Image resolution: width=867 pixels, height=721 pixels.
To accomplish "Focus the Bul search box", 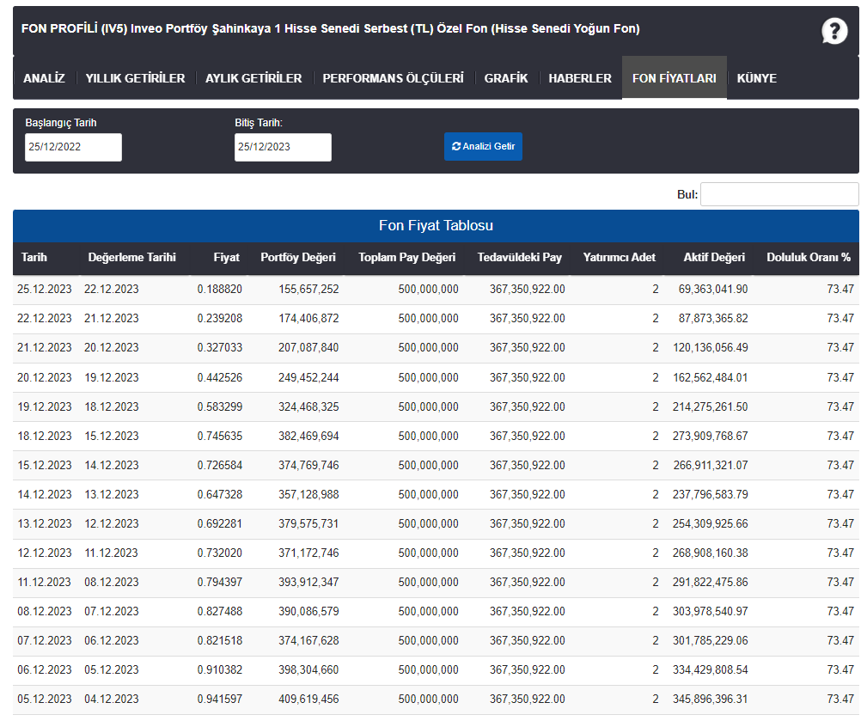I will pos(779,194).
